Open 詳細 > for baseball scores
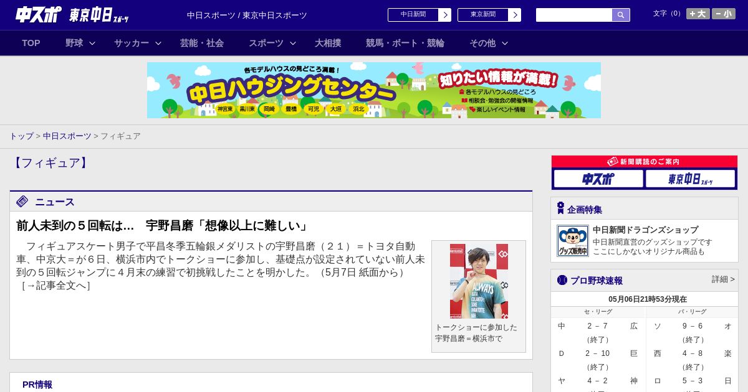Screen dimensions: 748x392 click(x=723, y=279)
